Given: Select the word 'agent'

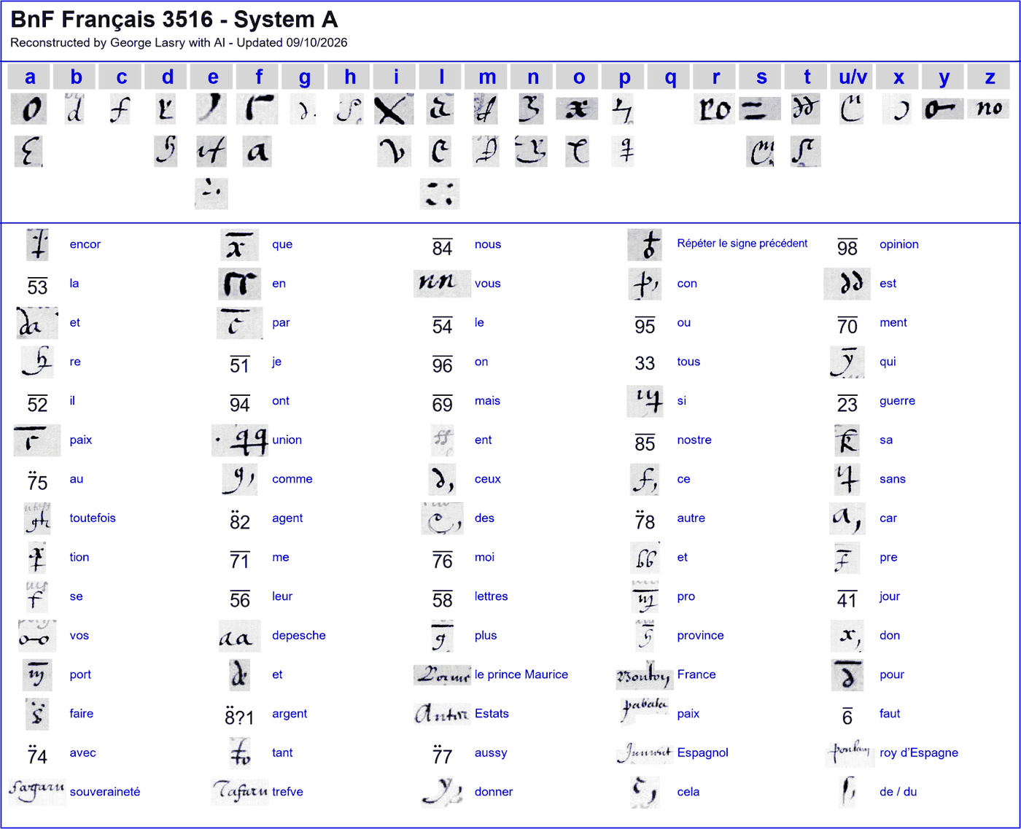Looking at the screenshot, I should pos(287,518).
